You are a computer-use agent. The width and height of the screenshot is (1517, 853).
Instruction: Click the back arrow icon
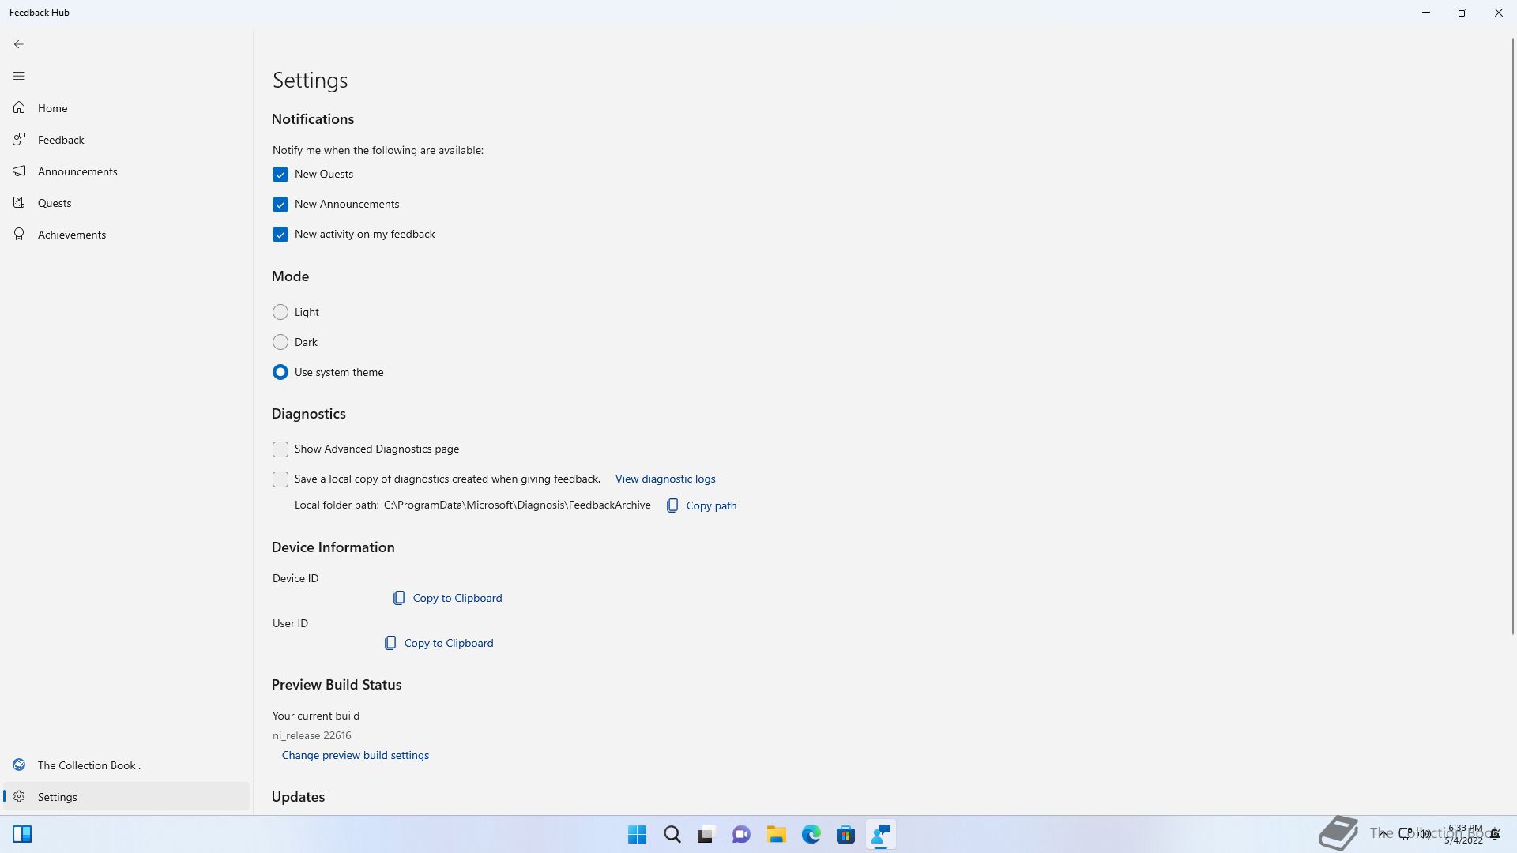click(x=19, y=44)
